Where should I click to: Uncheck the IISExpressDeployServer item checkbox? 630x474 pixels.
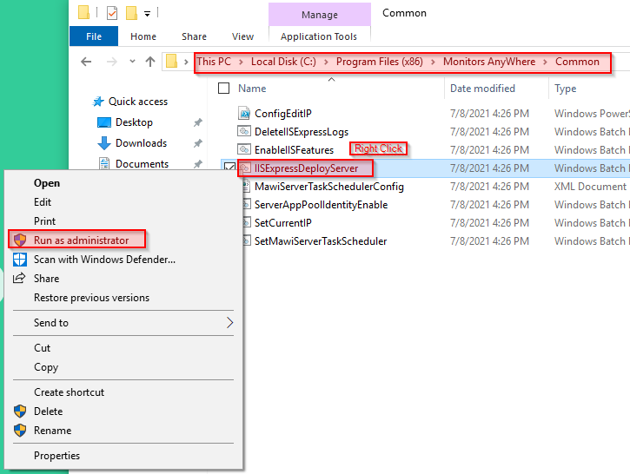(229, 168)
